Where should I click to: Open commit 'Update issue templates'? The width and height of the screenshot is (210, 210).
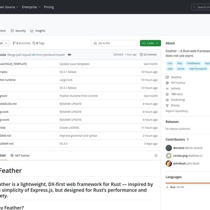pos(74,64)
